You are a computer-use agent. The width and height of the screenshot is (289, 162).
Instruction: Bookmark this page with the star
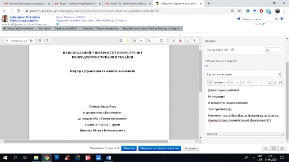(x=239, y=11)
